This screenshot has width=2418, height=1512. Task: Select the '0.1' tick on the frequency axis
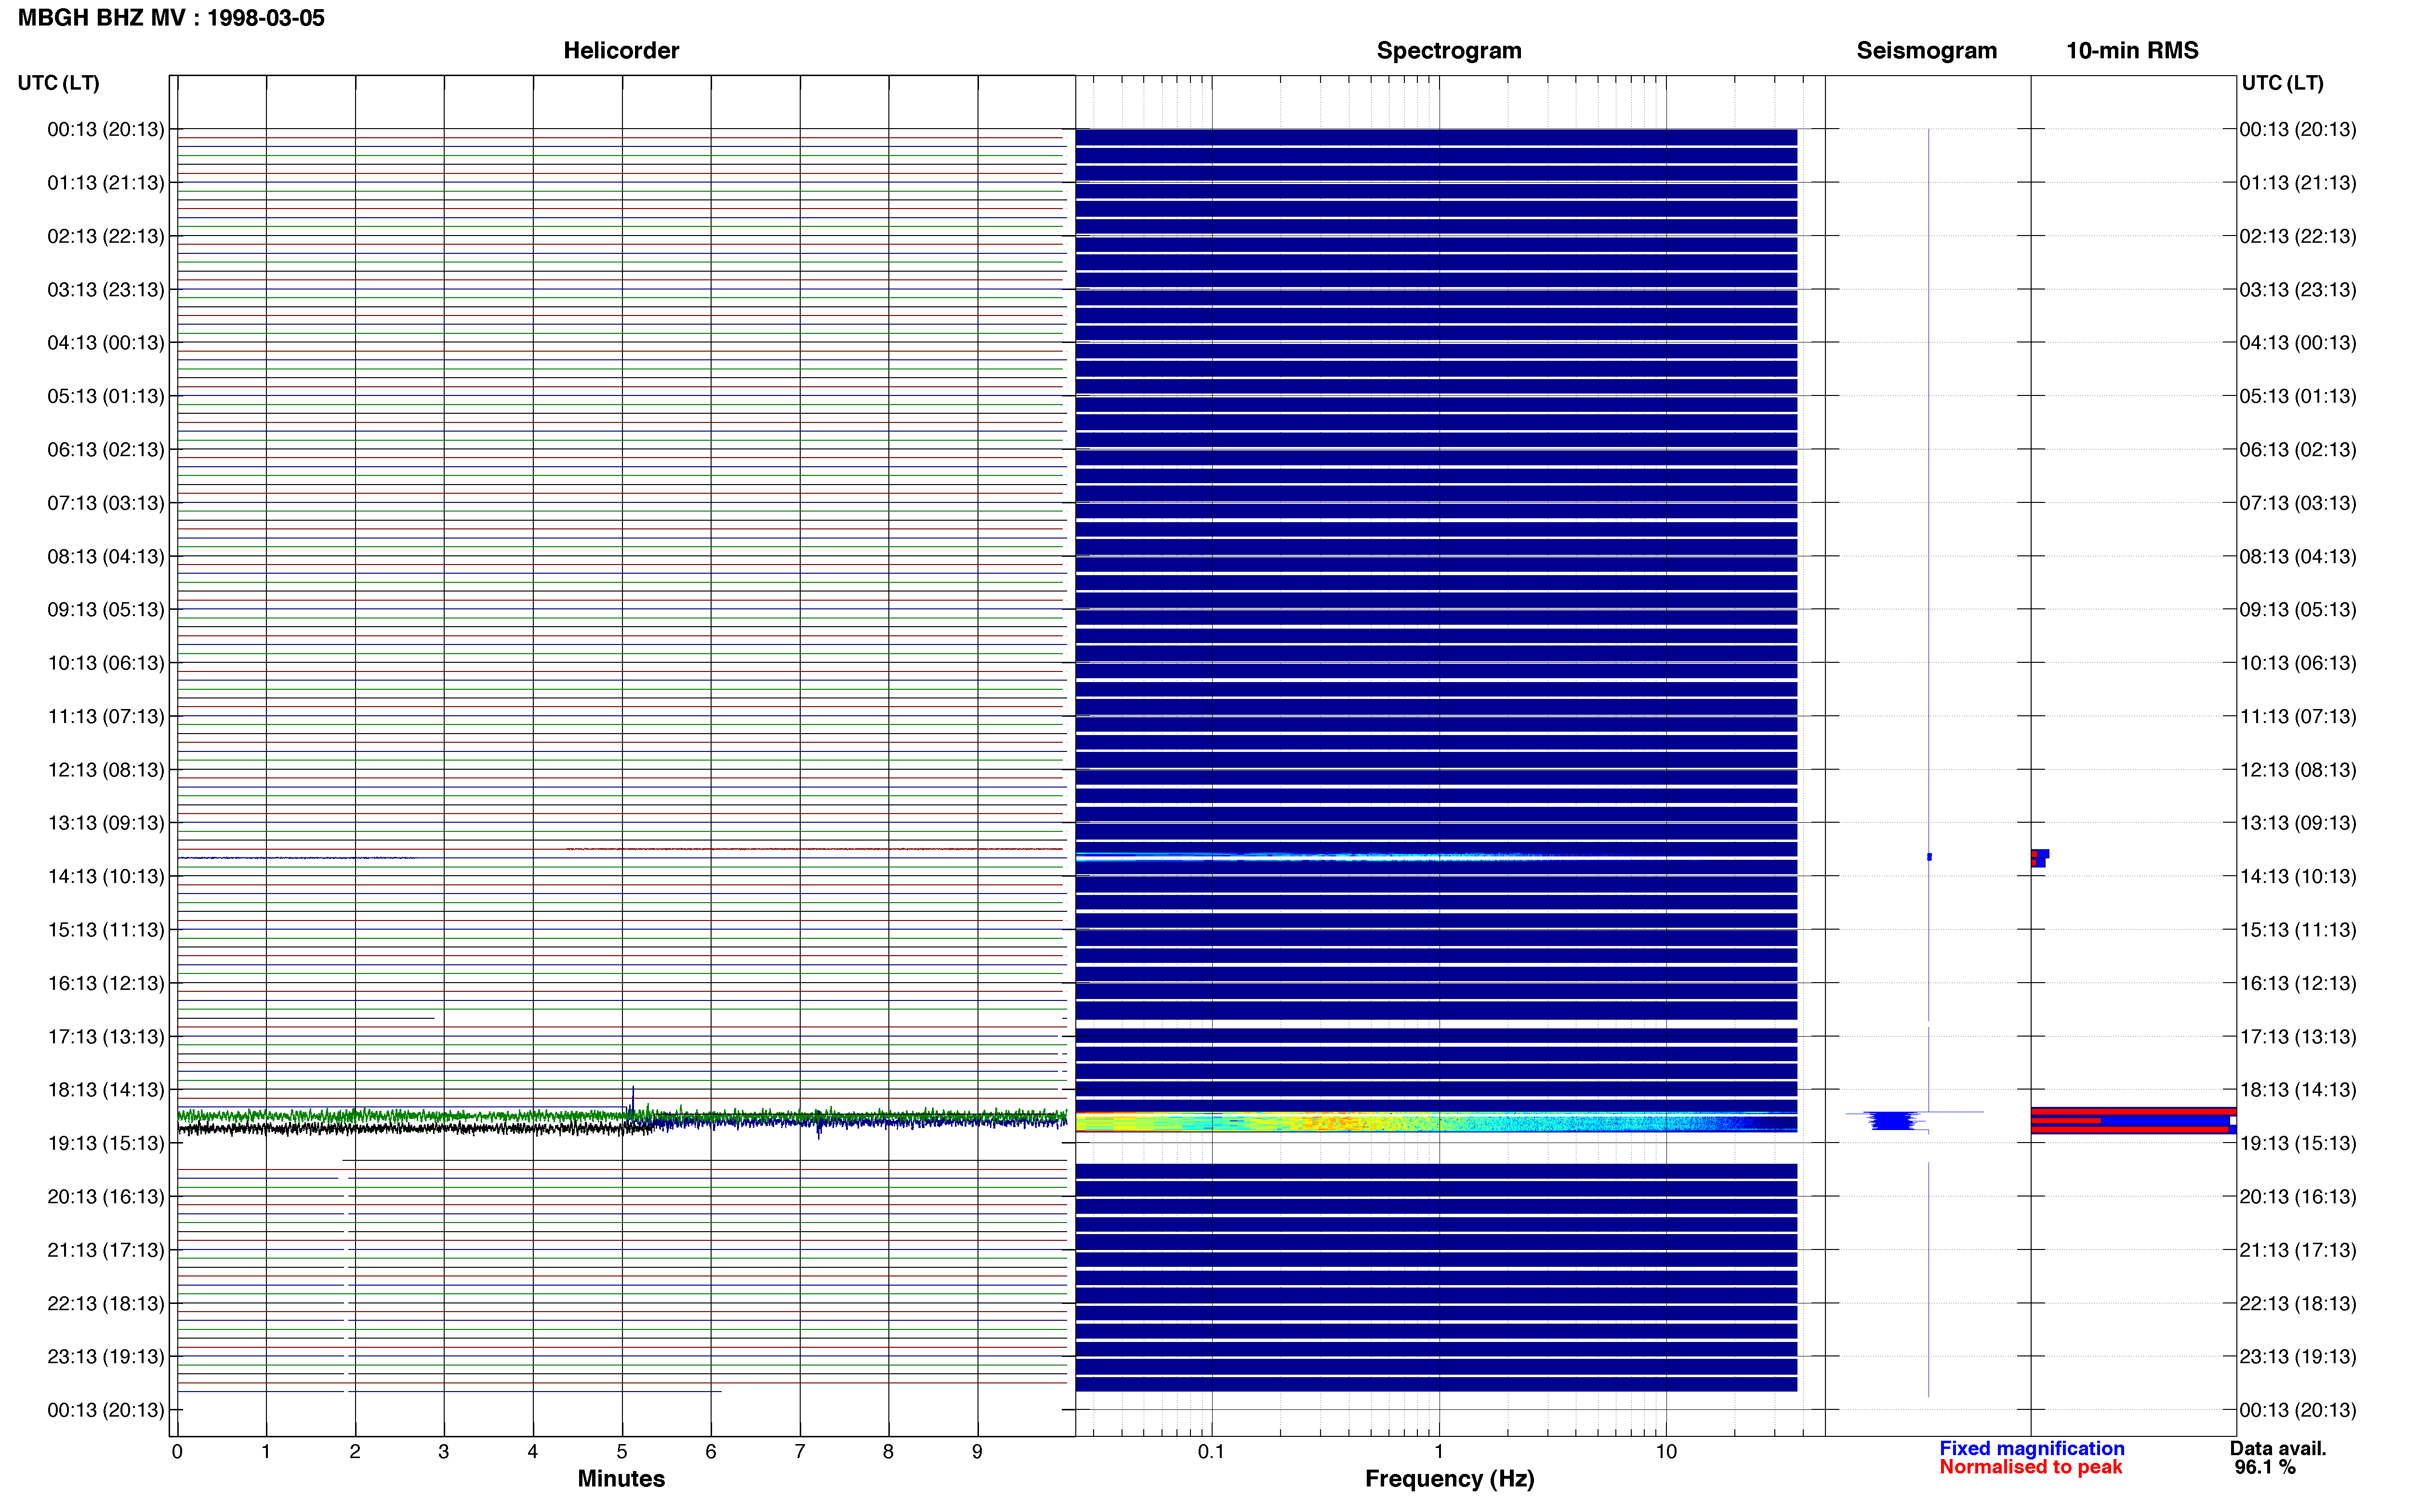(1211, 1452)
